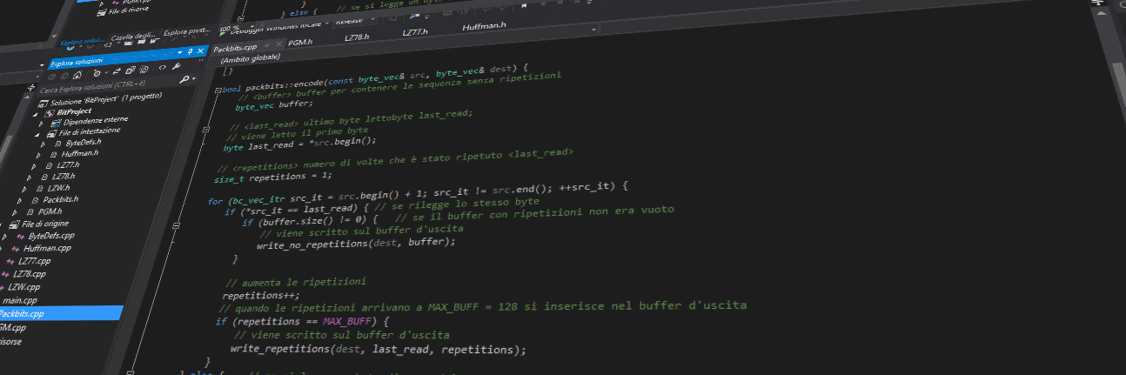The width and height of the screenshot is (1126, 375).
Task: Open LZ78.h in Solution Explorer tree
Action: pos(64,176)
